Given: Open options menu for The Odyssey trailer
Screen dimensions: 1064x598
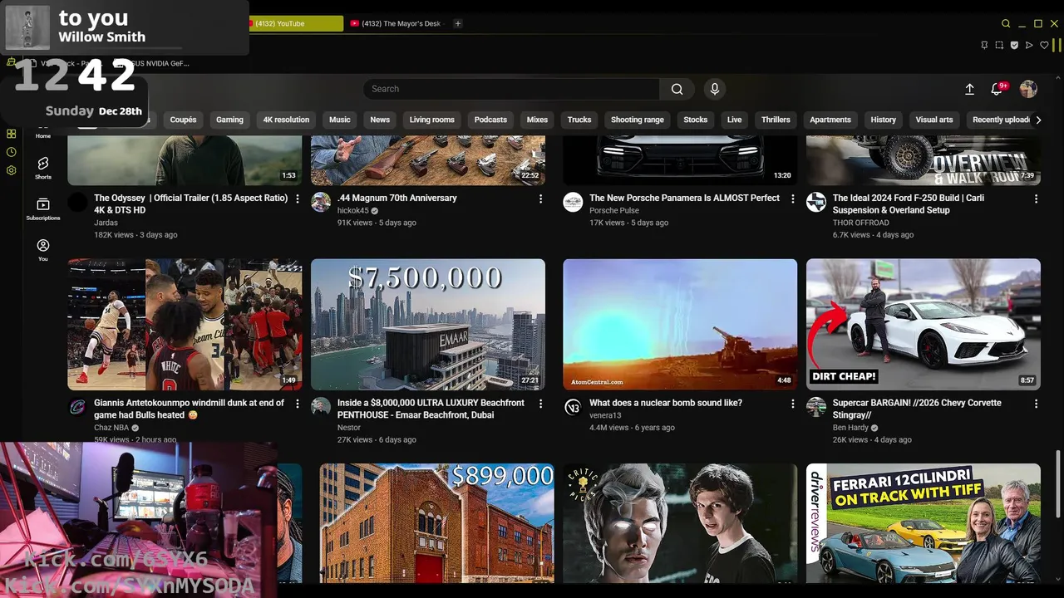Looking at the screenshot, I should [298, 199].
